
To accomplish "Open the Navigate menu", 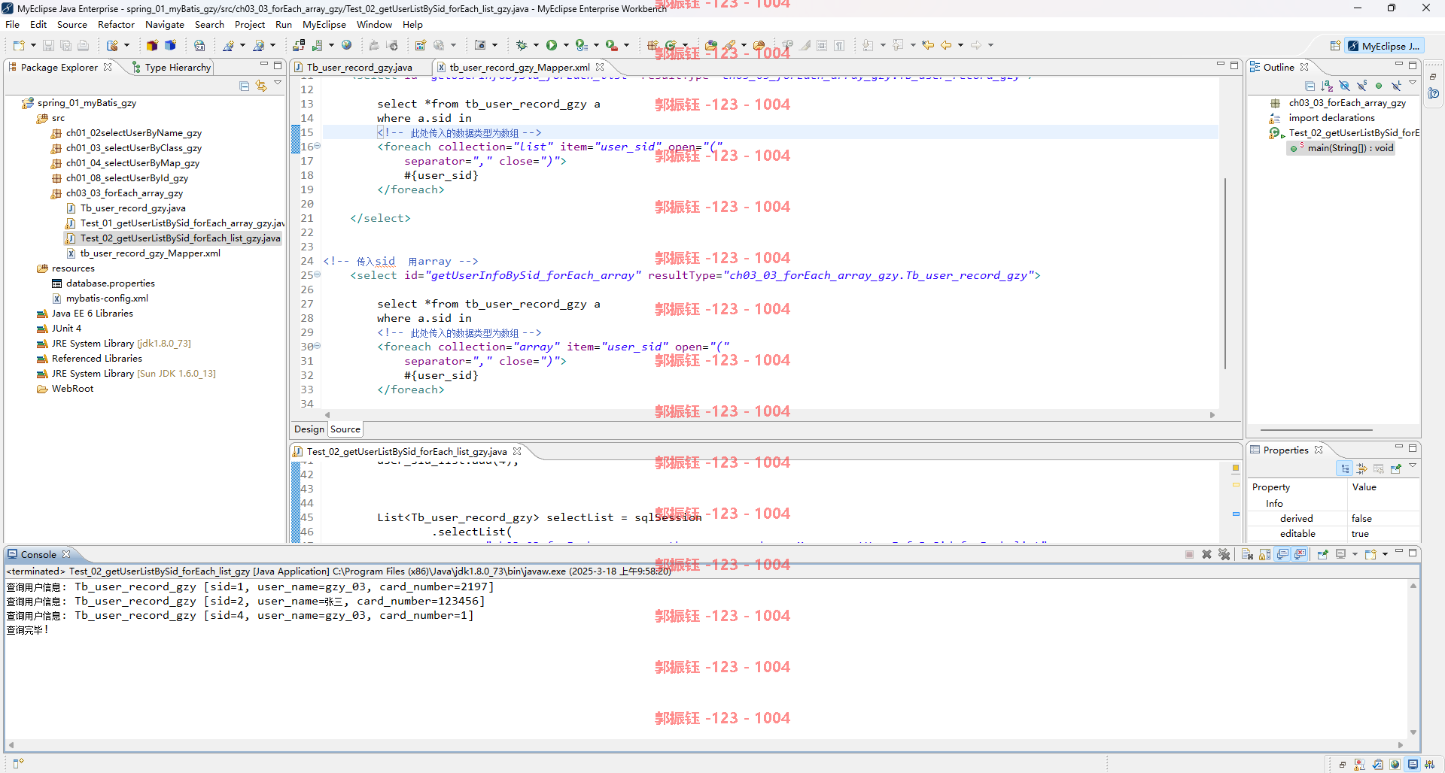I will [165, 24].
